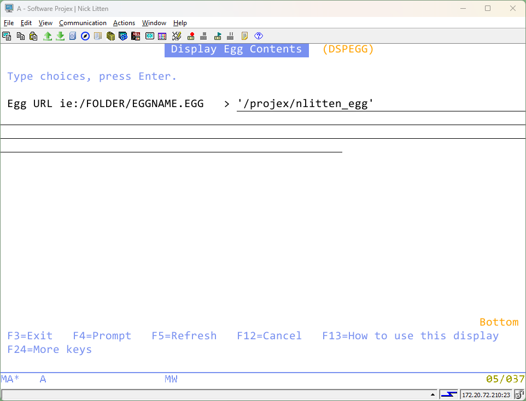Image resolution: width=526 pixels, height=401 pixels.
Task: Open the View menu
Action: 45,23
